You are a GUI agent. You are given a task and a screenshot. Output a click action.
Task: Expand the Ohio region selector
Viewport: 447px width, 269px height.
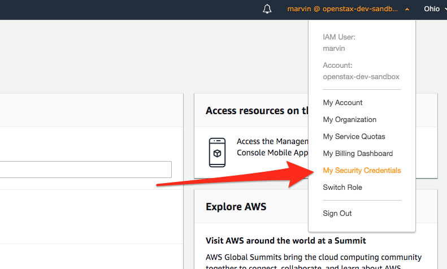pyautogui.click(x=433, y=9)
